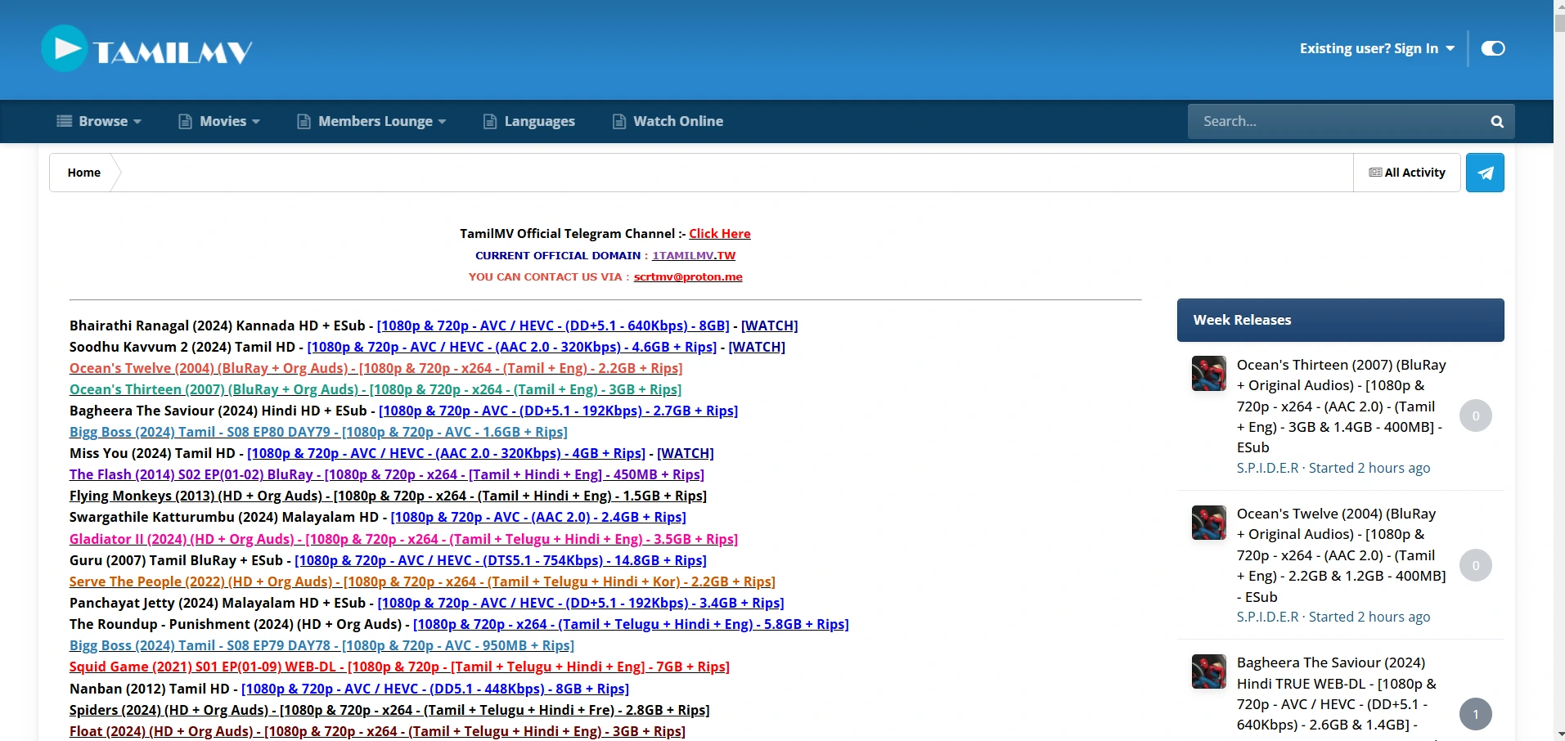
Task: Expand the Movies dropdown menu
Action: tap(219, 121)
